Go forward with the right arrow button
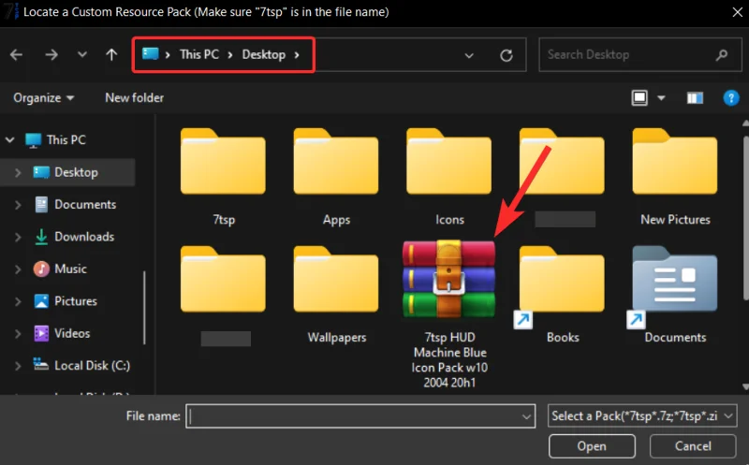The image size is (749, 465). point(51,55)
